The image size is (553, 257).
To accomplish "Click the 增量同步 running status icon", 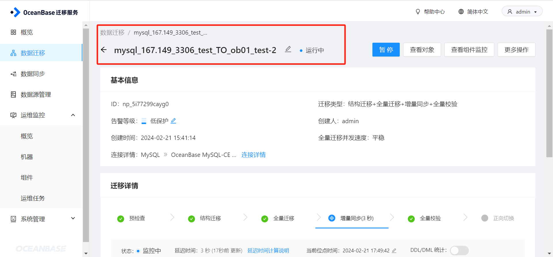I will [332, 218].
